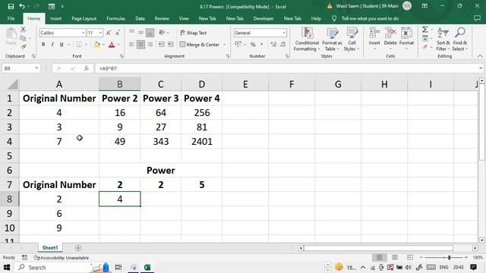Click the Insert Function fx icon
Screen dimensions: 486x273
tap(86, 68)
